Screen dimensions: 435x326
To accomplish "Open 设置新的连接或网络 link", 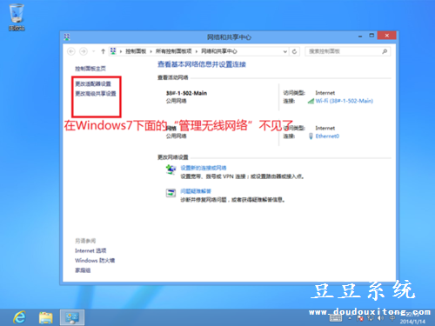I will point(204,168).
